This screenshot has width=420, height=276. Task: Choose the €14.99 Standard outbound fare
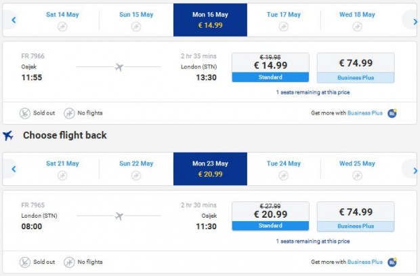click(x=270, y=68)
